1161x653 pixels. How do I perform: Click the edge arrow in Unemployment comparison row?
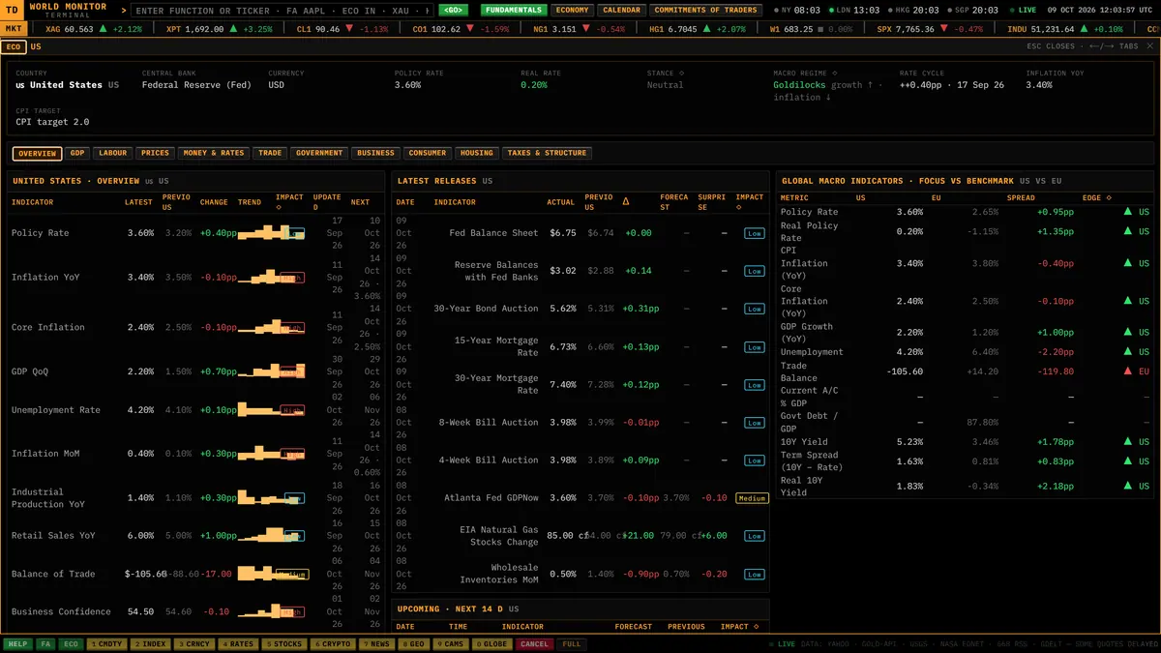point(1127,352)
